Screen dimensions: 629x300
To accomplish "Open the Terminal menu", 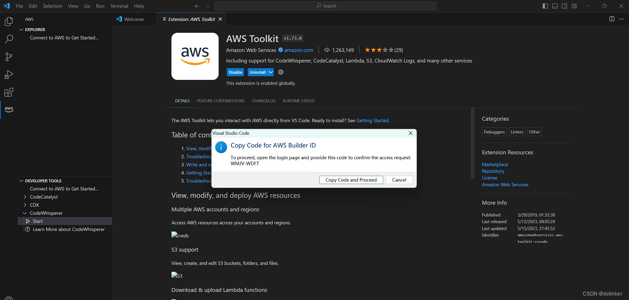I will 119,6.
